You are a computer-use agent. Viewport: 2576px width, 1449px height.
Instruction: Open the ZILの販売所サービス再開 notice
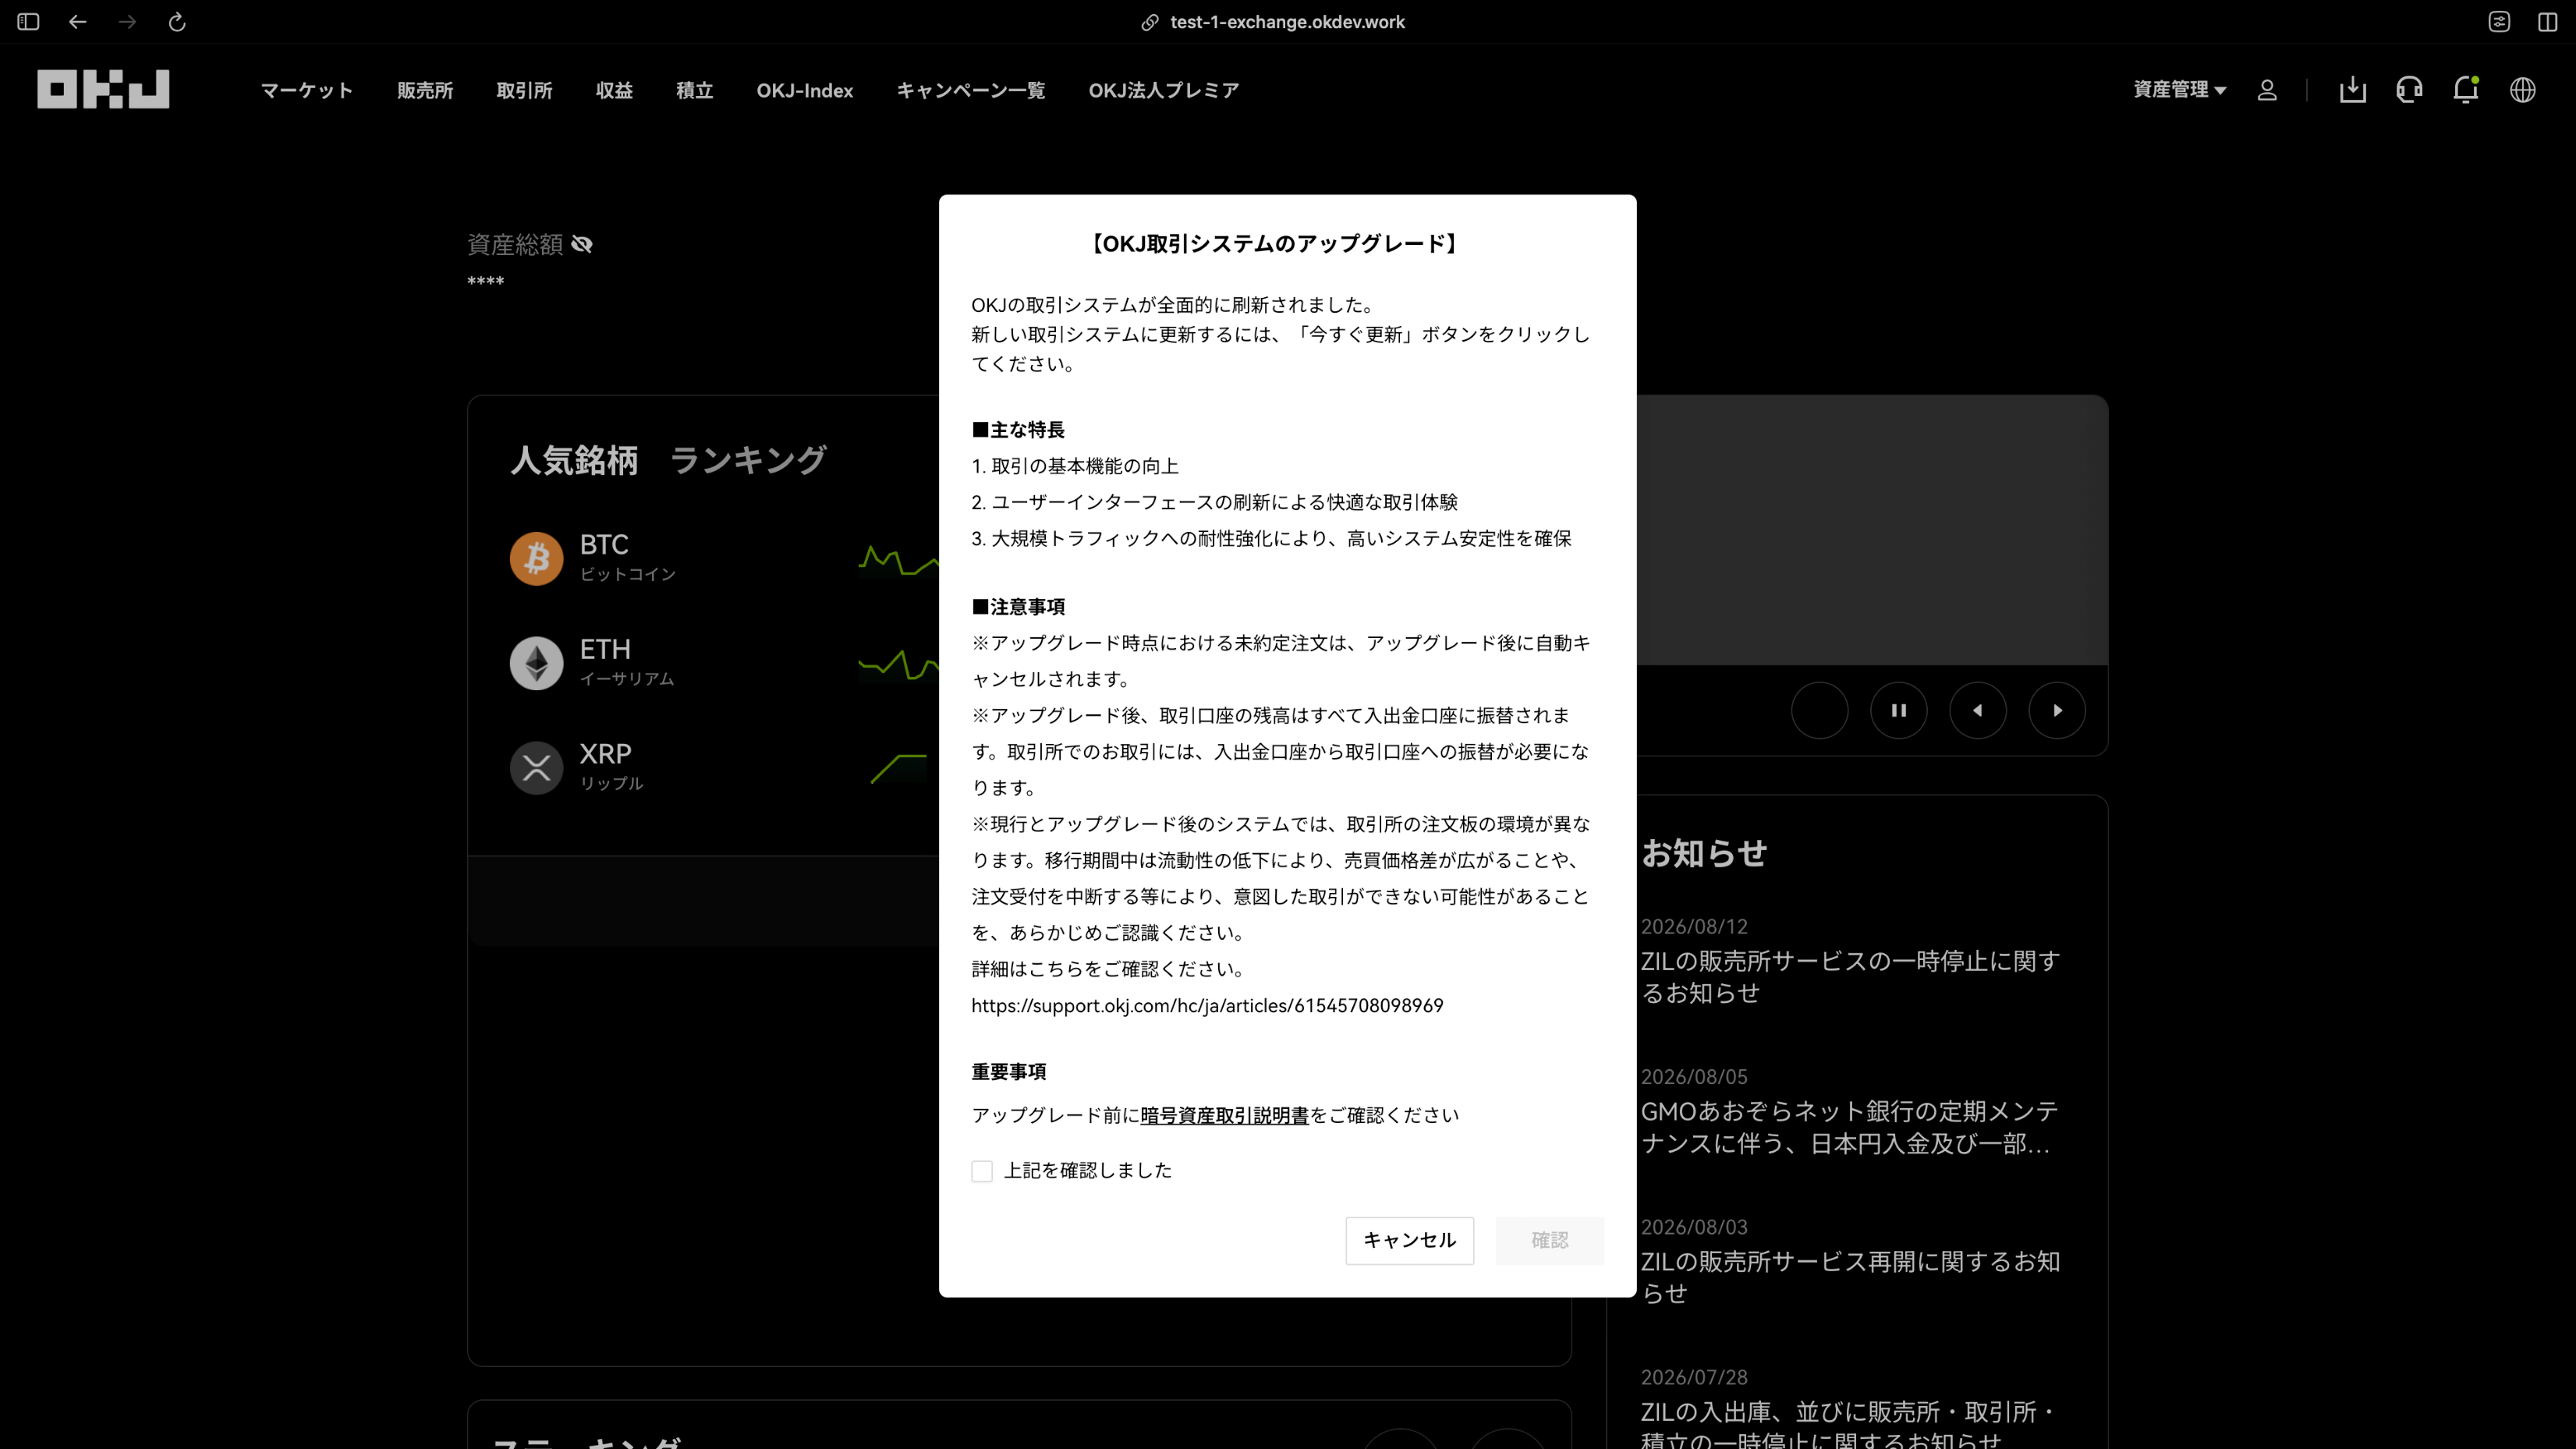pos(1850,1277)
